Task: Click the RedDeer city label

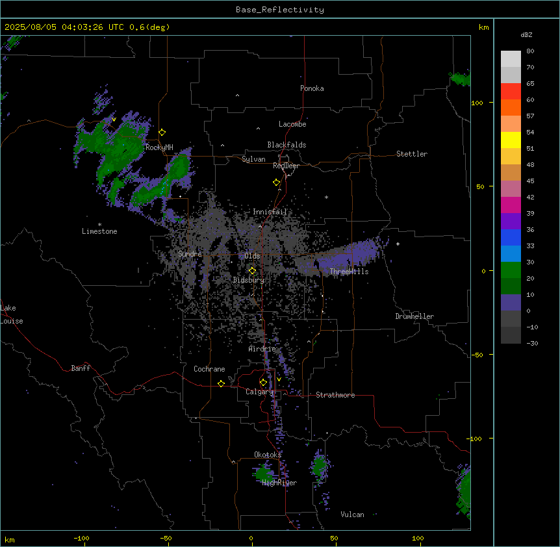Action: pyautogui.click(x=286, y=166)
